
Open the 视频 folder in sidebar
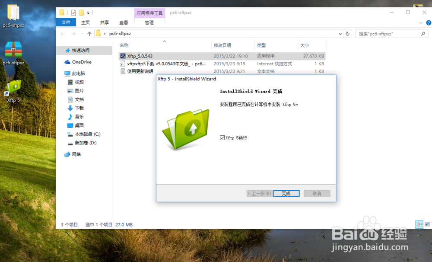click(x=76, y=82)
